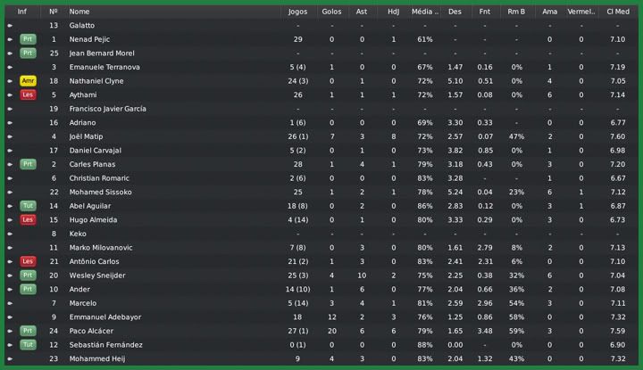Click the red Les badge beside Hugo Almeida
Image resolution: width=643 pixels, height=370 pixels.
pos(28,219)
